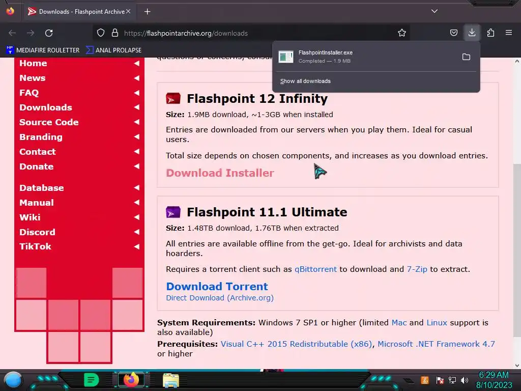Click the browser Forward arrow button

[31, 33]
